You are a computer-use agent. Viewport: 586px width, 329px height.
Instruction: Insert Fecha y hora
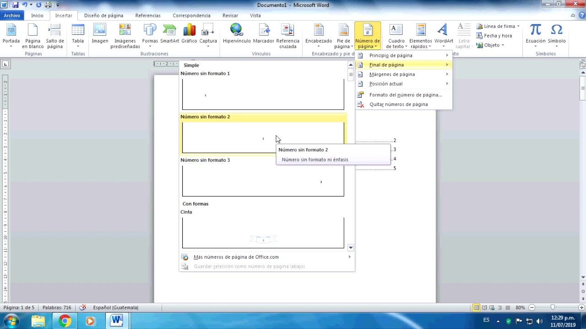[494, 36]
